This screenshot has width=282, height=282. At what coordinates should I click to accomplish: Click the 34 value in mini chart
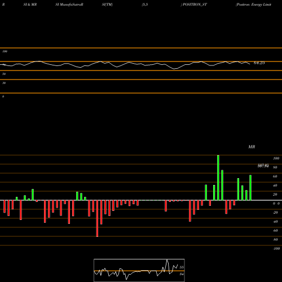(x=182, y=274)
